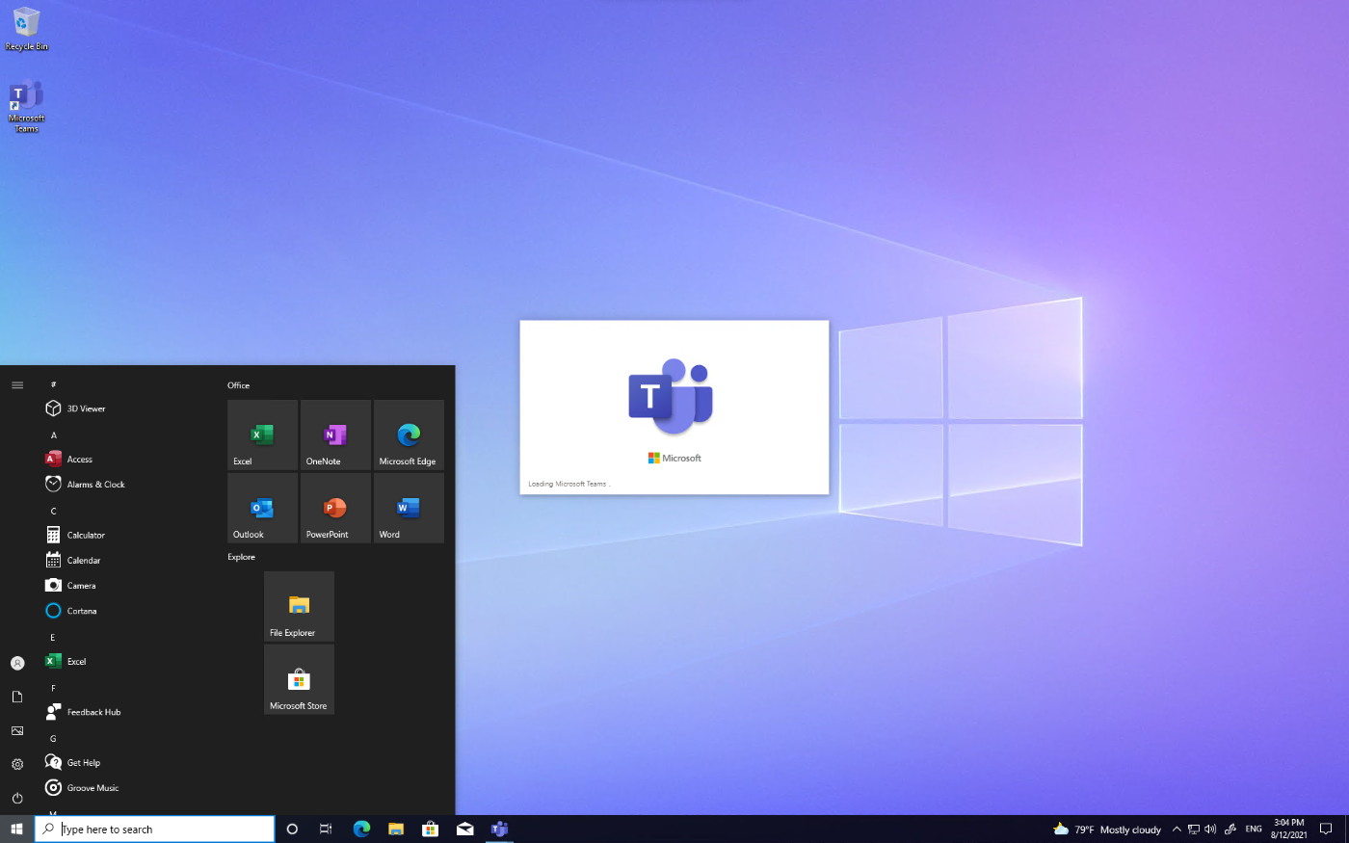Image resolution: width=1349 pixels, height=843 pixels.
Task: Expand the Start menu hamburger
Action: coord(17,384)
